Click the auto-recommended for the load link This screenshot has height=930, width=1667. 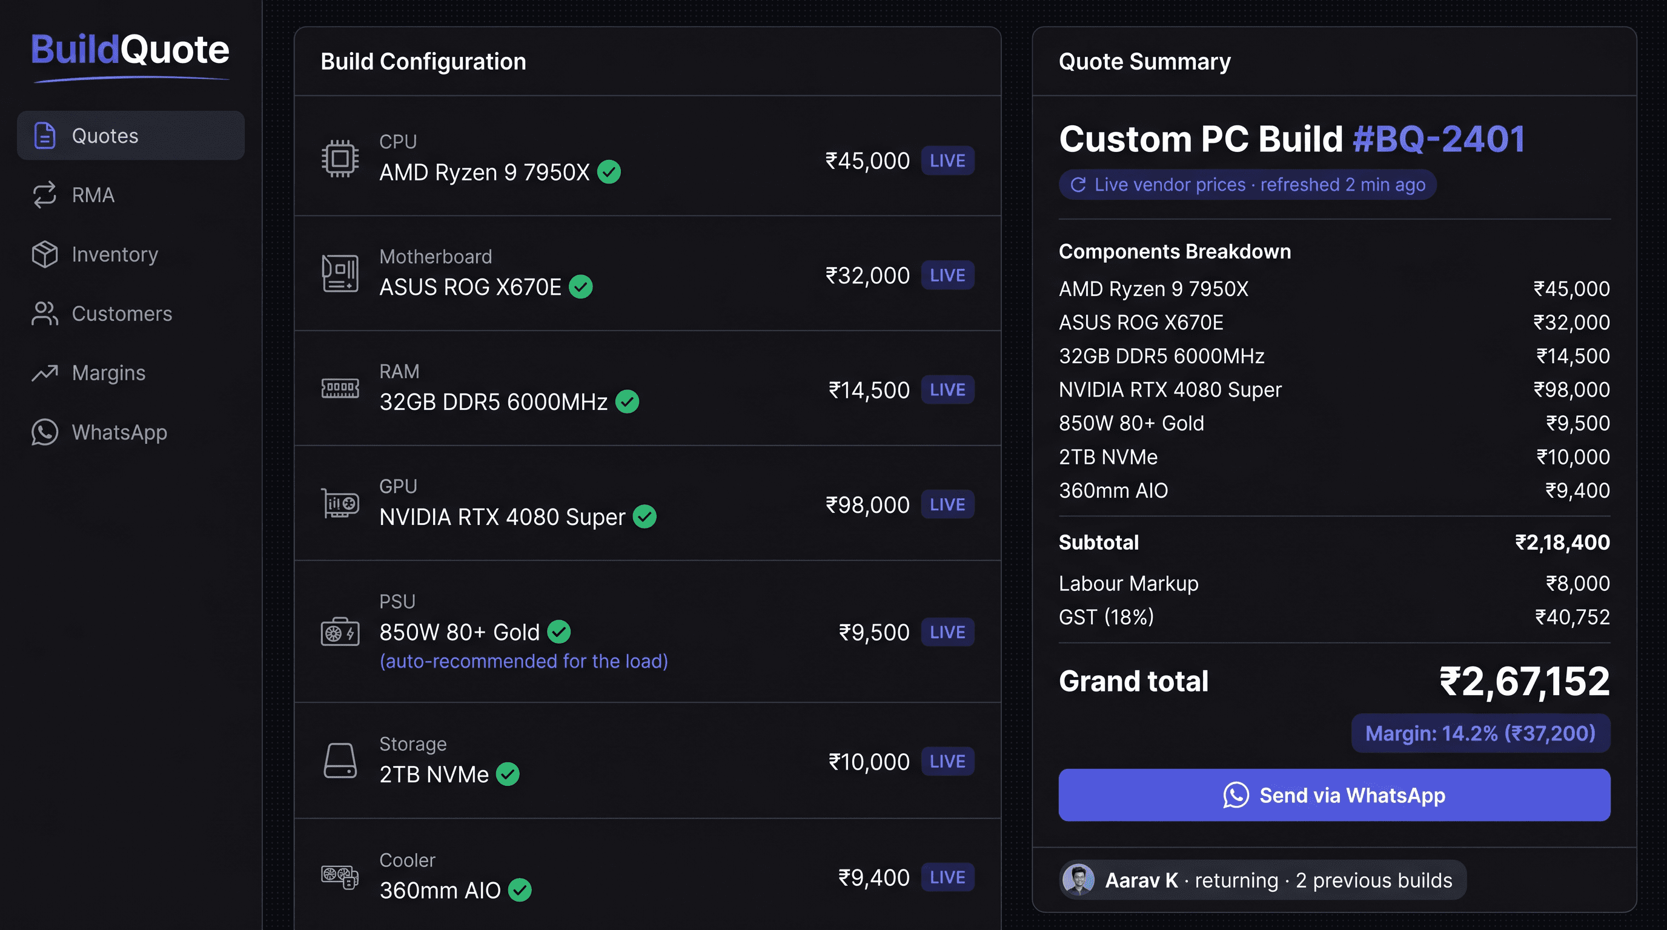click(x=523, y=661)
